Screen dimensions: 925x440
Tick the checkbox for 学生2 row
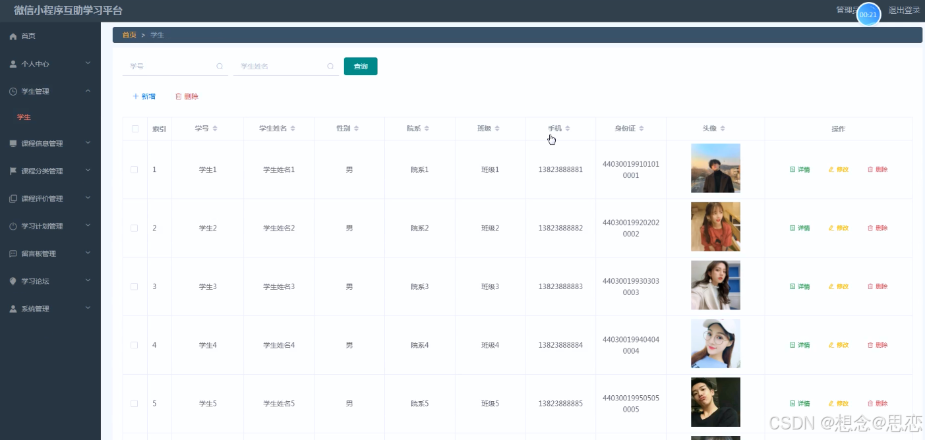point(134,228)
